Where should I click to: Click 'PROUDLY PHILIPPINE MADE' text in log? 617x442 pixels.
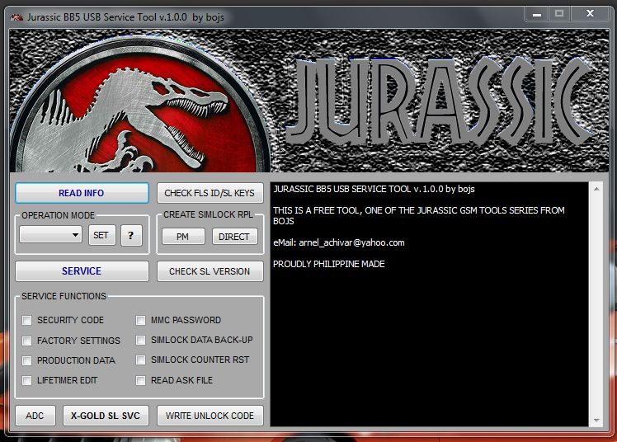(329, 264)
